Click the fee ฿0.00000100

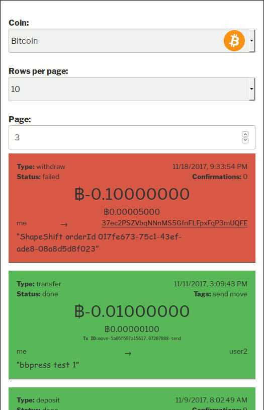[x=132, y=329]
